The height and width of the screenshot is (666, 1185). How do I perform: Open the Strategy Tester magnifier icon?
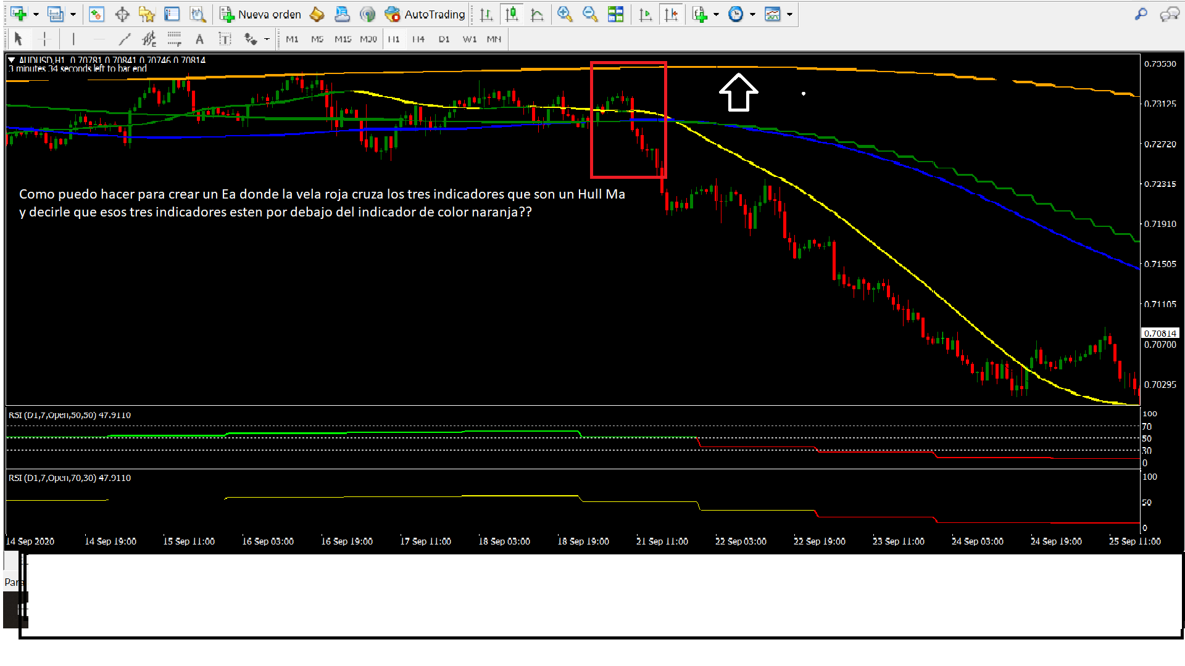197,14
